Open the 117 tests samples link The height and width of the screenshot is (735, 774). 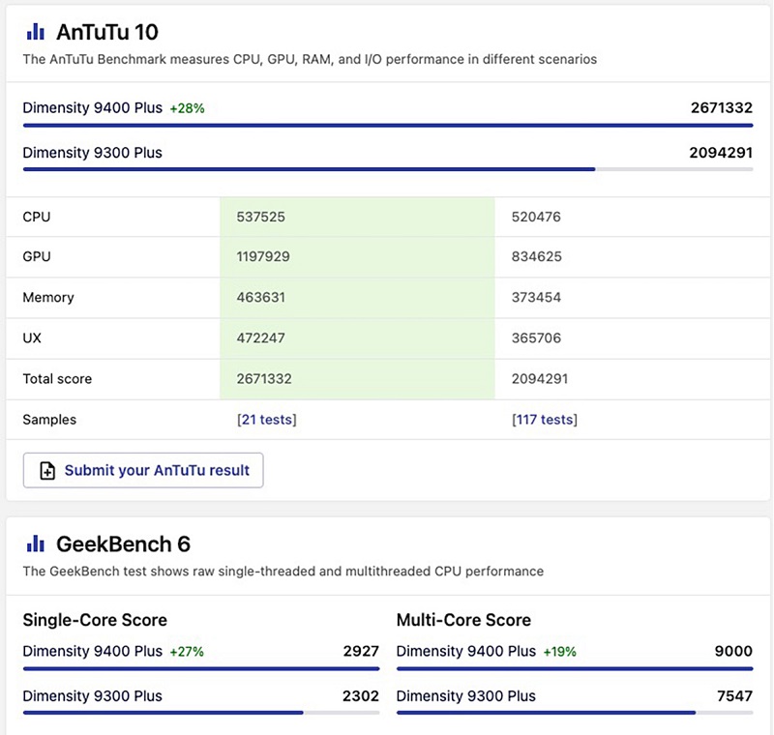coord(544,420)
